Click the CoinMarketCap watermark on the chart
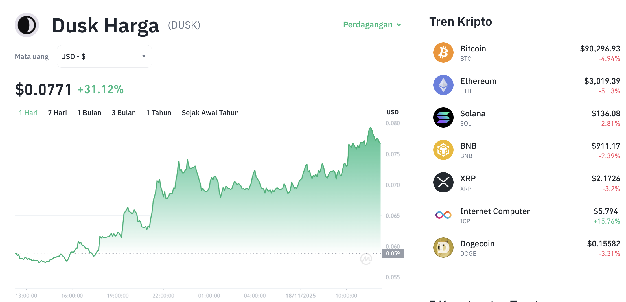 coord(367,259)
